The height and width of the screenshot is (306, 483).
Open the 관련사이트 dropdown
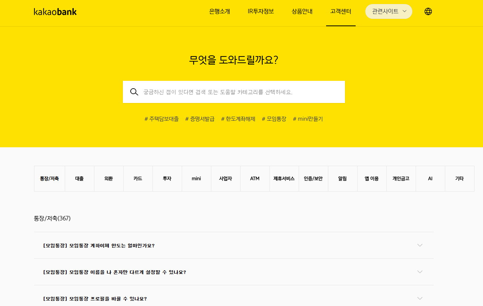coord(389,11)
